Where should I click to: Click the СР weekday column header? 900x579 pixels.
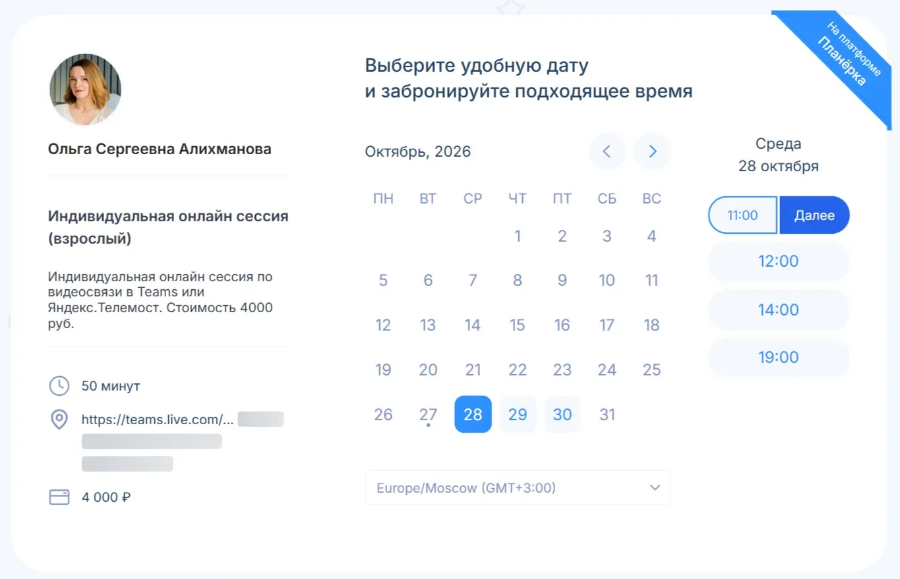click(x=473, y=198)
